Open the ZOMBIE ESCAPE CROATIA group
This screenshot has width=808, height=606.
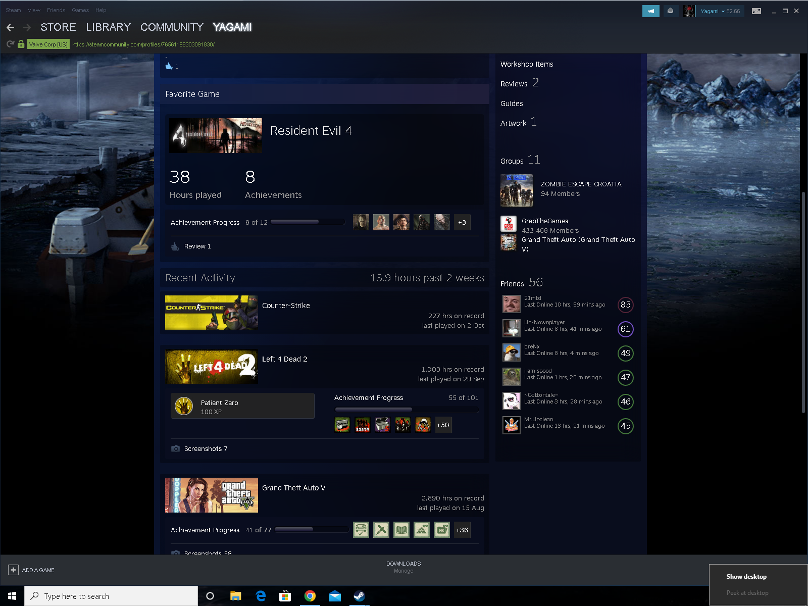click(x=581, y=184)
